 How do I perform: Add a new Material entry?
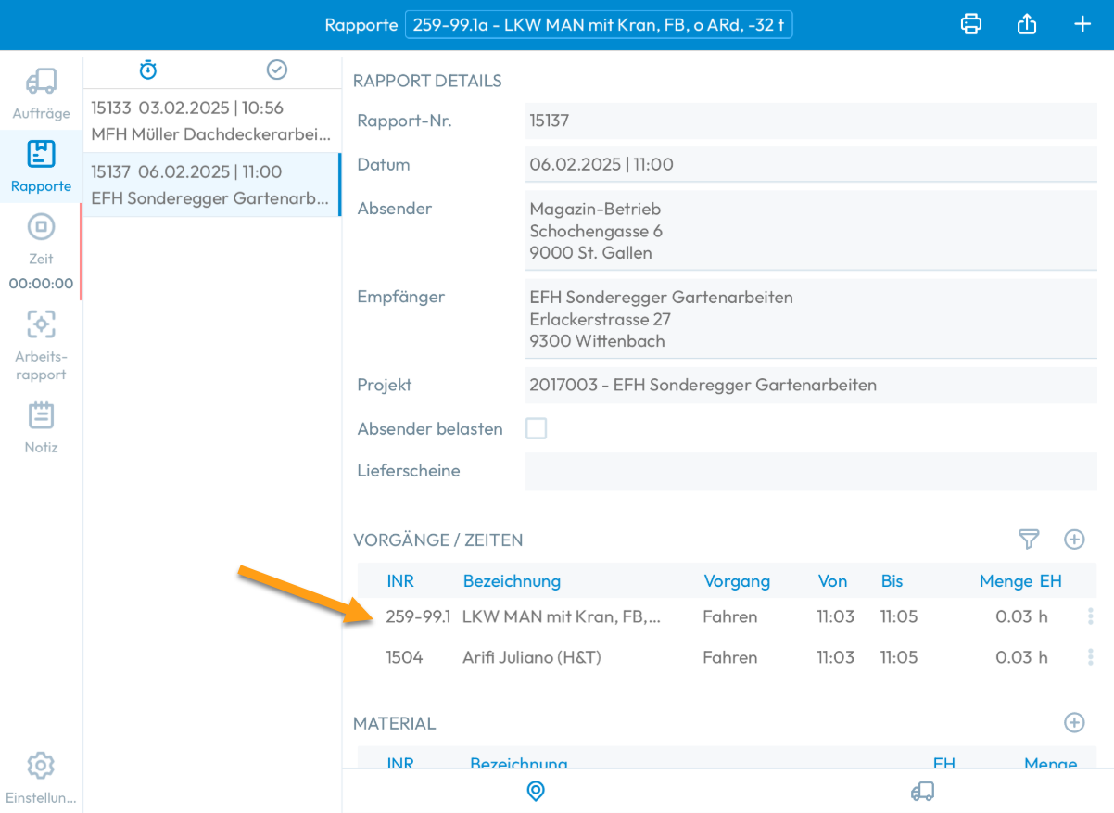pyautogui.click(x=1074, y=723)
